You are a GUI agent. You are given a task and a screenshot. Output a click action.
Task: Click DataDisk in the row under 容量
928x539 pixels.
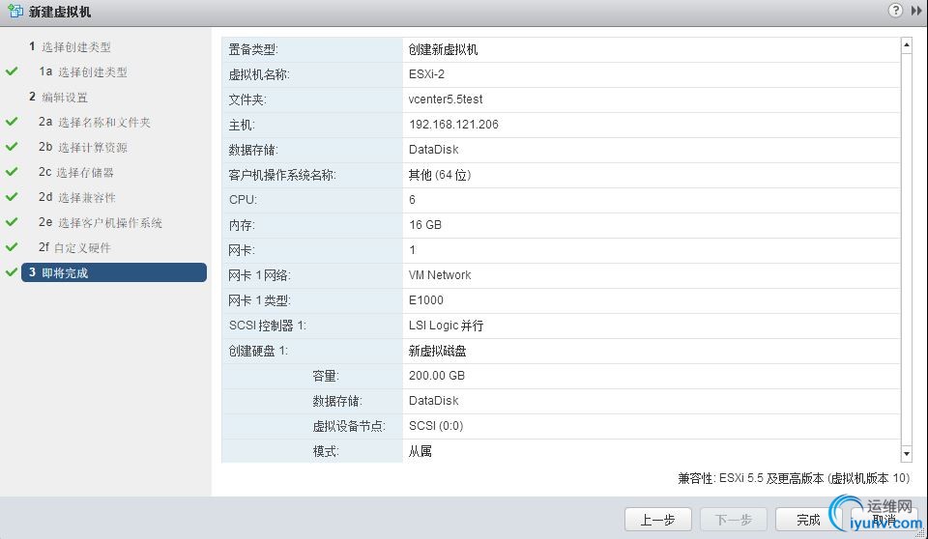pos(434,401)
